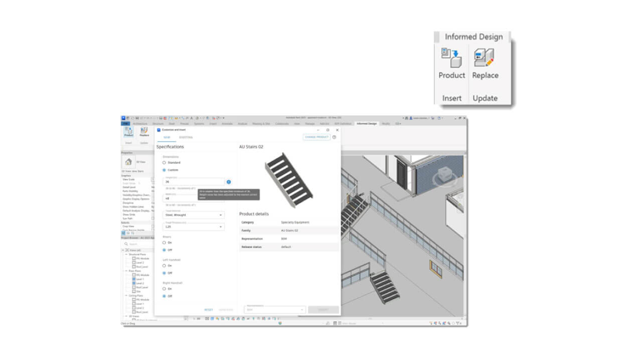This screenshot has height=361, width=642.
Task: Click the Width input field showing 48
Action: click(194, 198)
